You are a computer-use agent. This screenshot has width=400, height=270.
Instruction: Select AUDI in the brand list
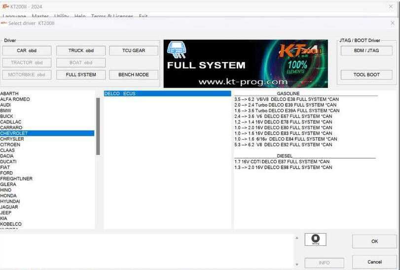pos(47,105)
